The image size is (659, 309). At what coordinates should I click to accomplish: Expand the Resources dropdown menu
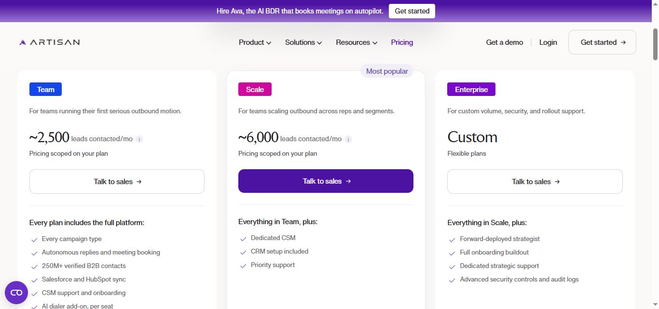click(357, 42)
